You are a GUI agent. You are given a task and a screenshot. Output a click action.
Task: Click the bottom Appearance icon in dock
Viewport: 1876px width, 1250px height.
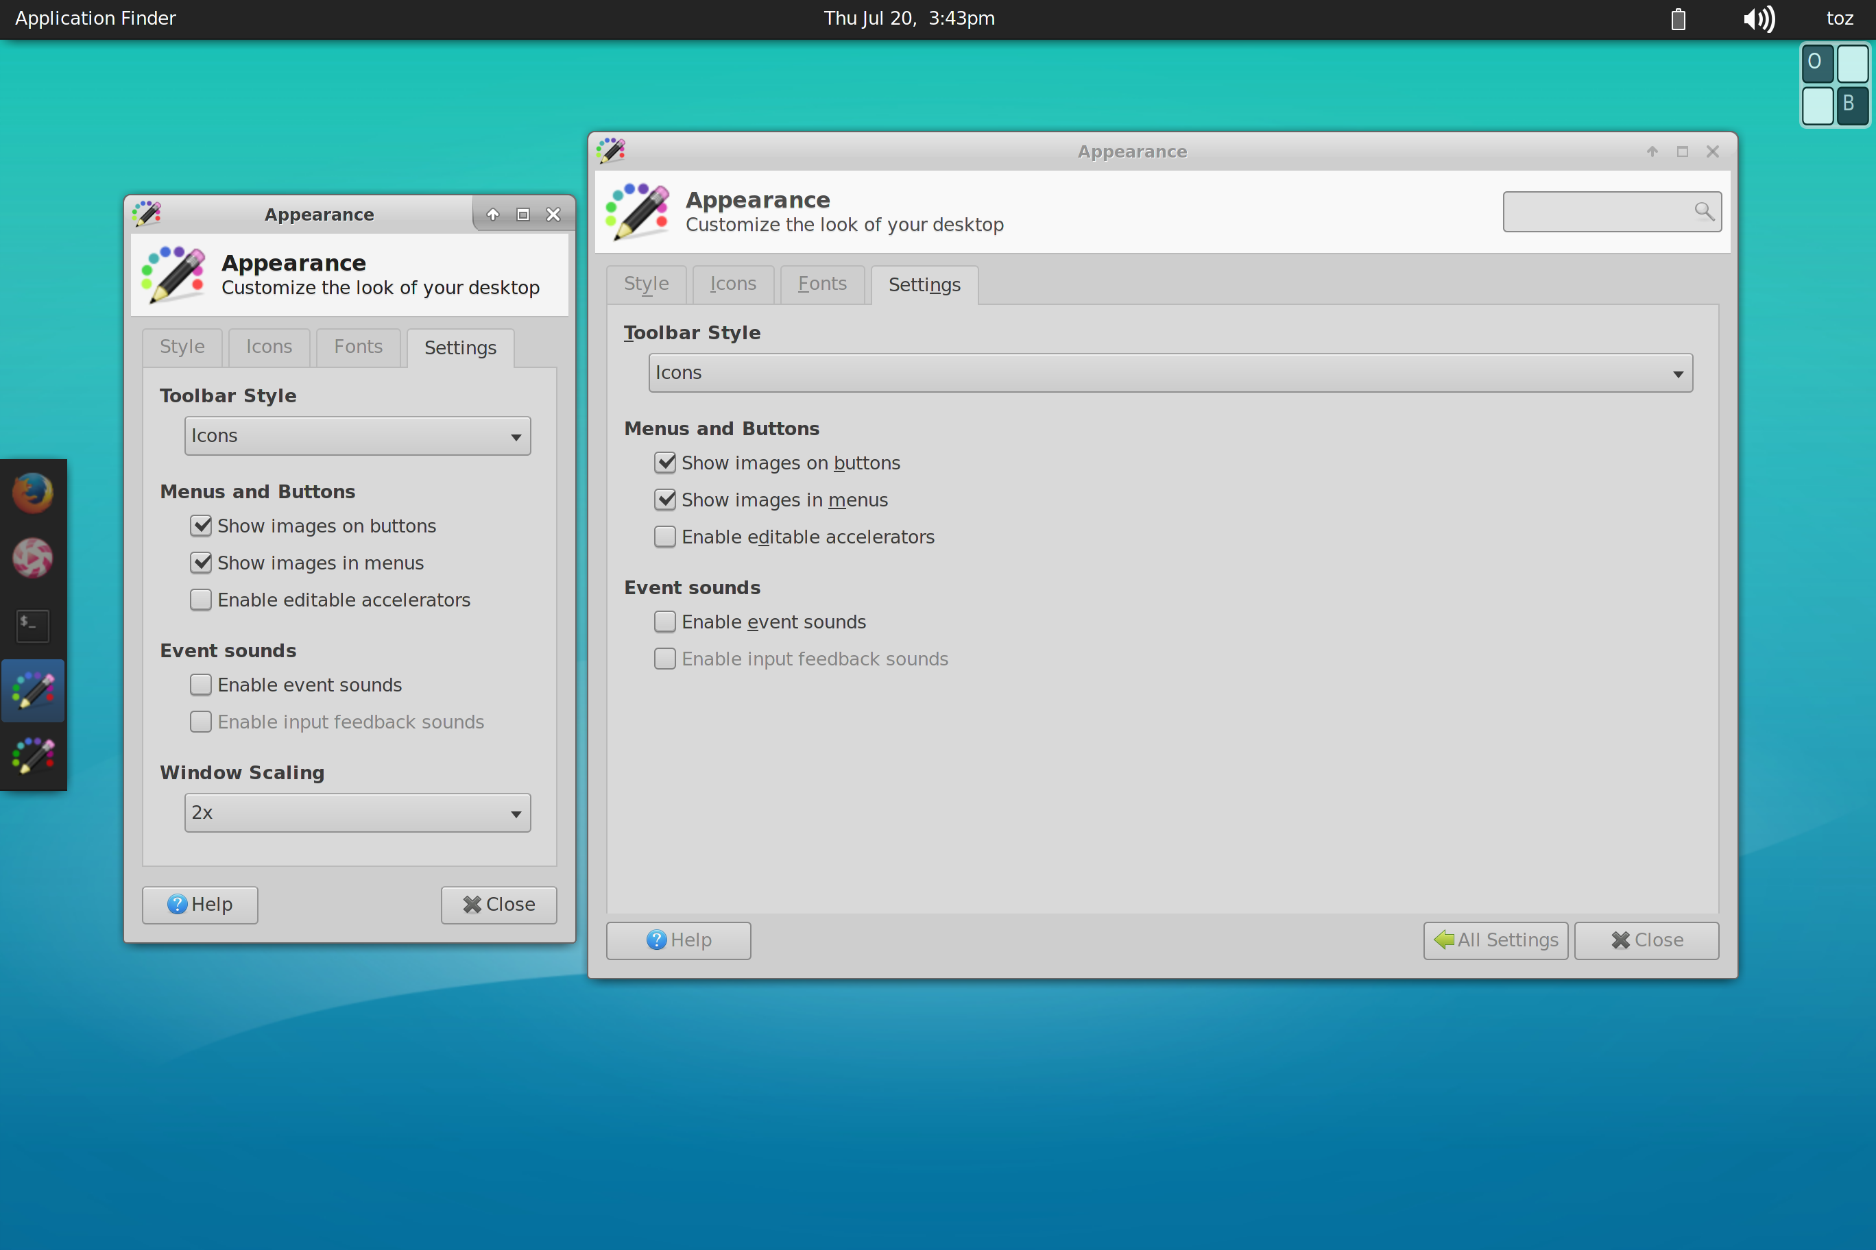click(33, 755)
